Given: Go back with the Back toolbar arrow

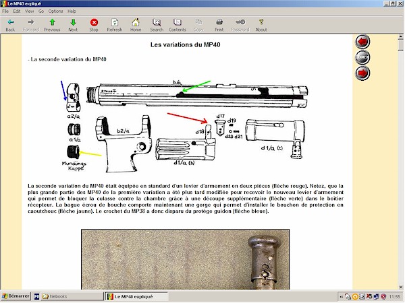Looking at the screenshot, I should [10, 25].
